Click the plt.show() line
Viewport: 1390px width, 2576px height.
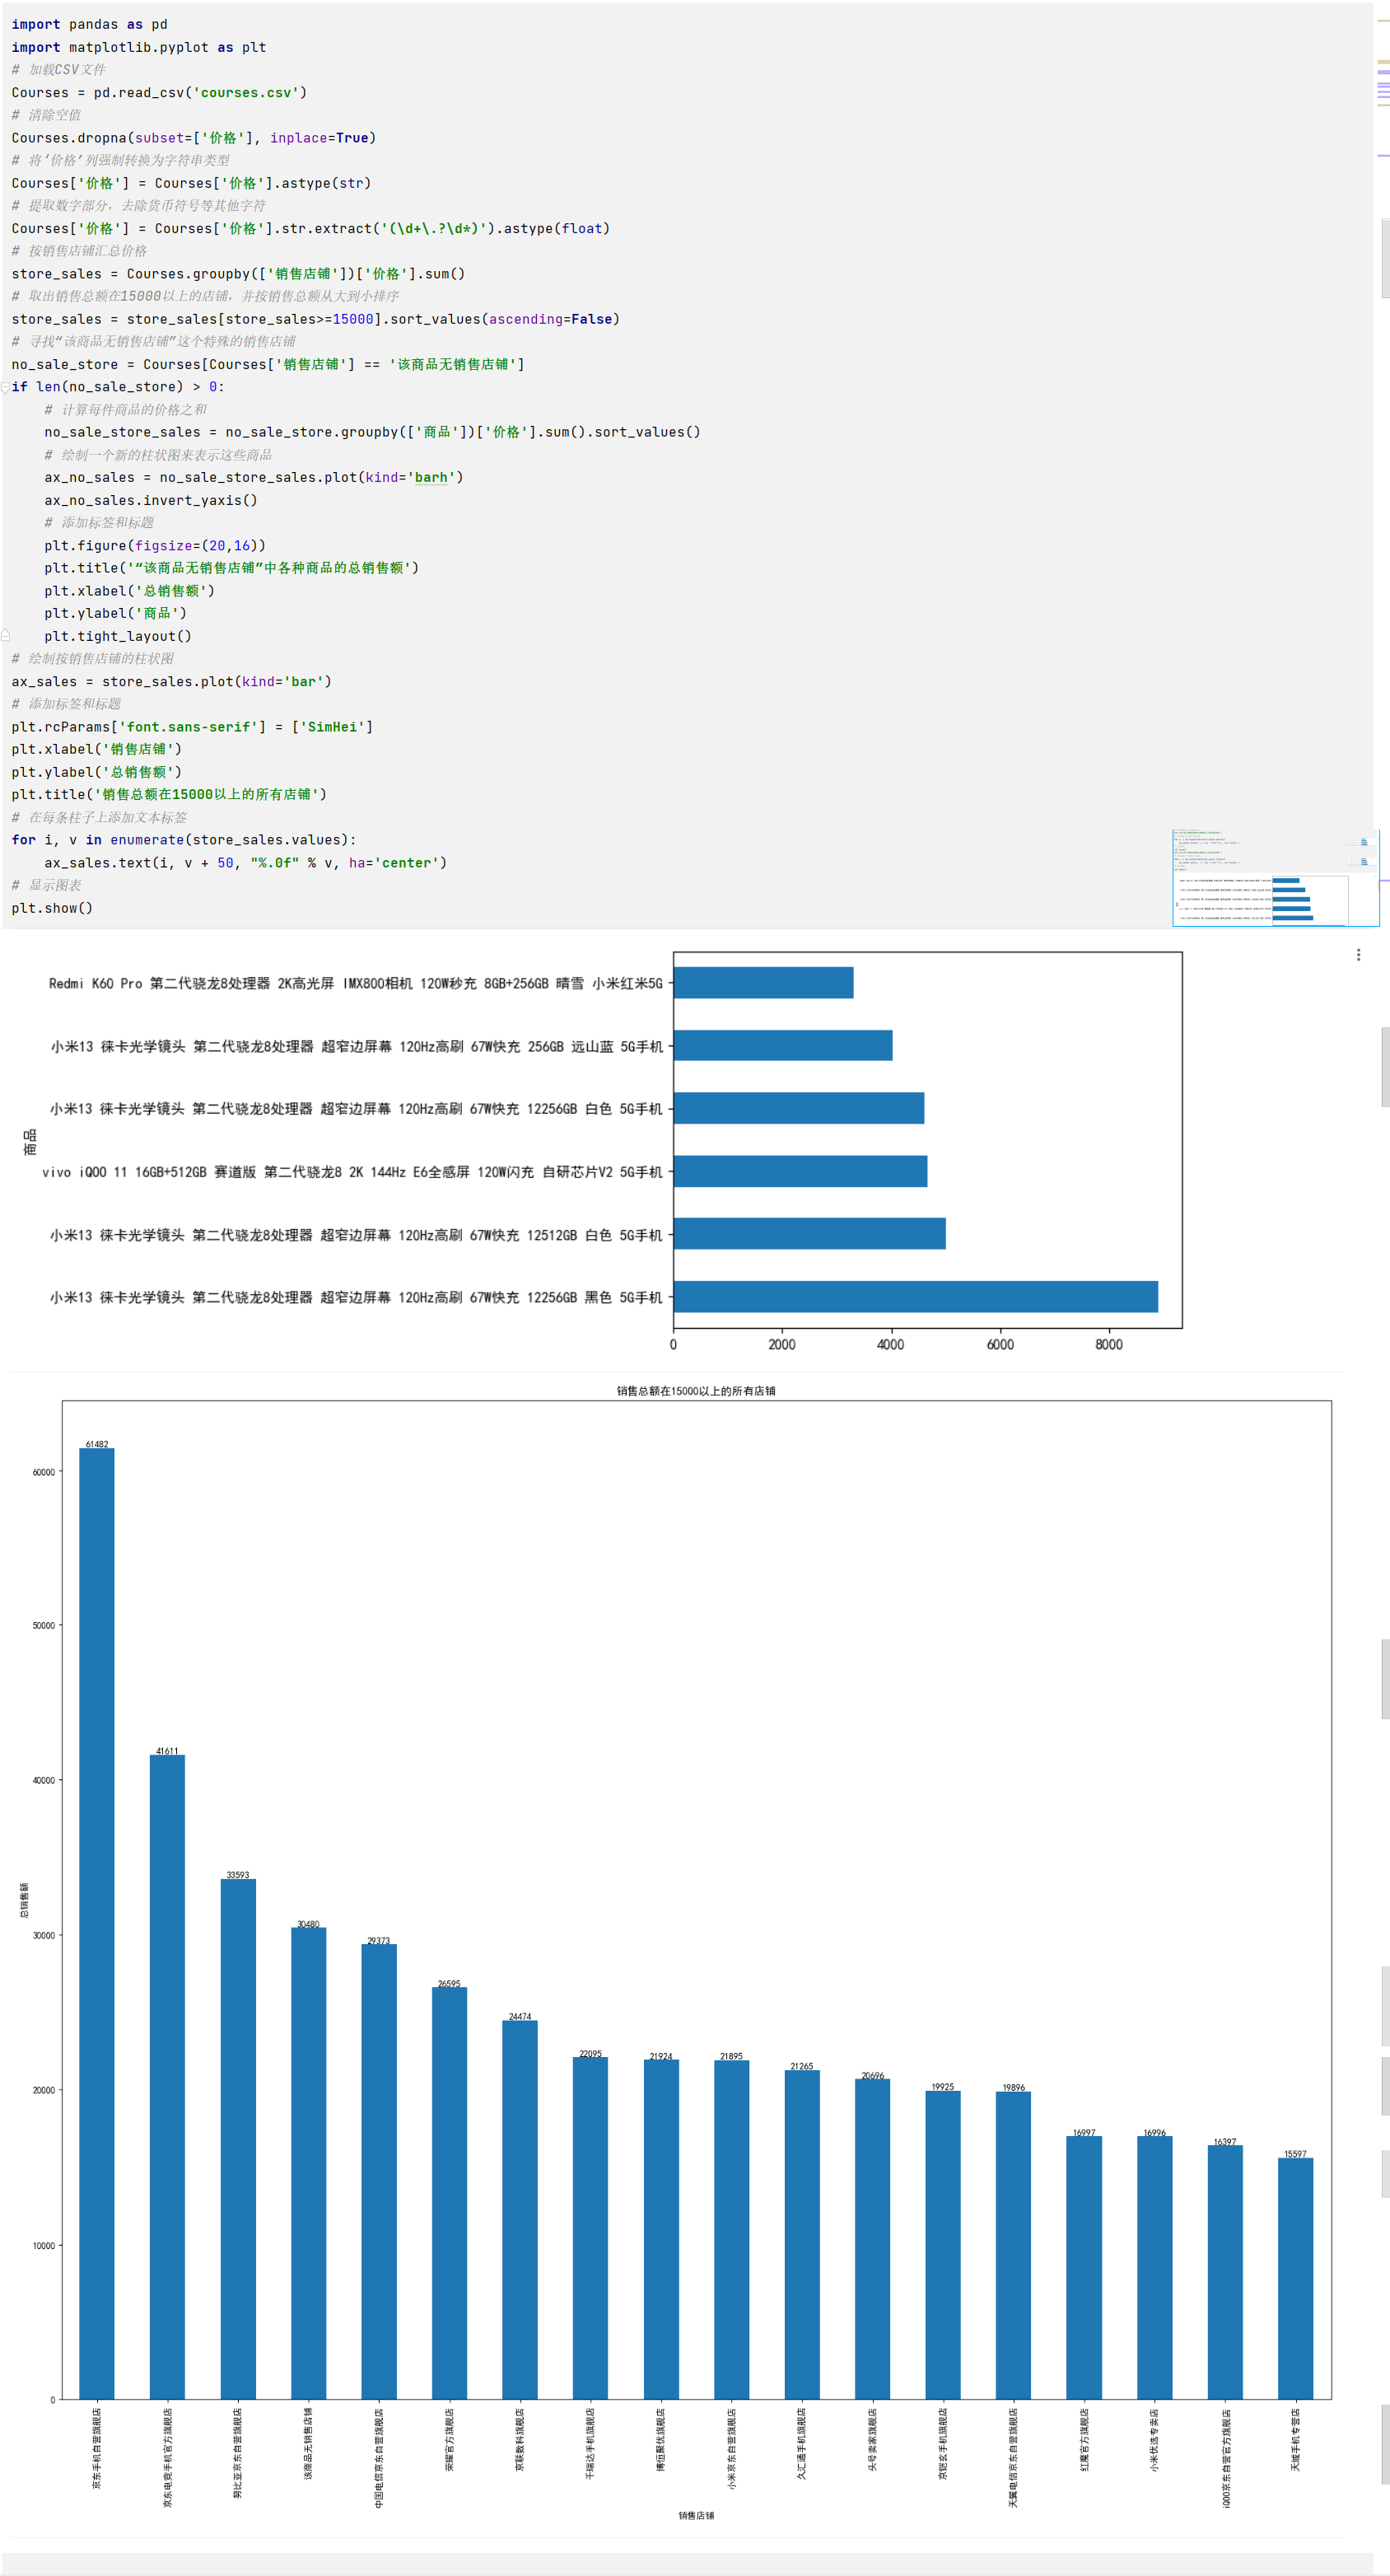click(x=52, y=908)
